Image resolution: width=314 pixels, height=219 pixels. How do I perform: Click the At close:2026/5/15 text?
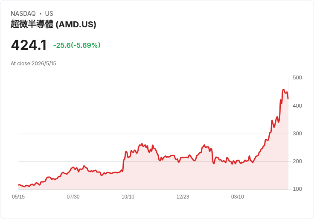click(x=33, y=64)
